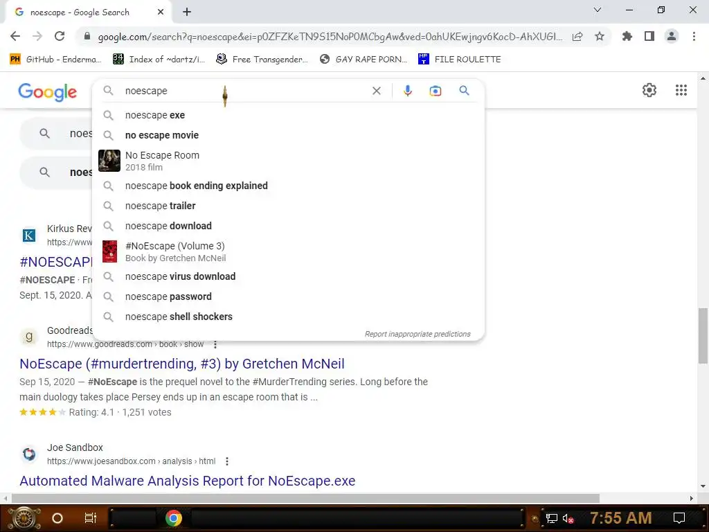Open the notification center icon
The width and height of the screenshot is (709, 532).
[679, 518]
